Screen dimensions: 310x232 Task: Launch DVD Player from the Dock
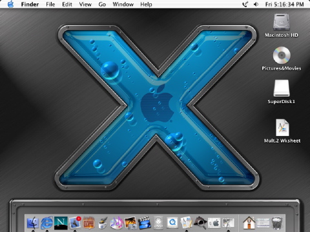[158, 223]
